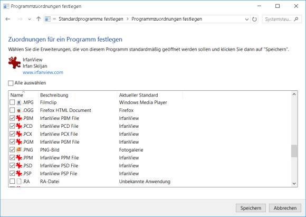Click the blank file icon beside .RA
Image resolution: width=306 pixels, height=217 pixels.
pos(19,182)
